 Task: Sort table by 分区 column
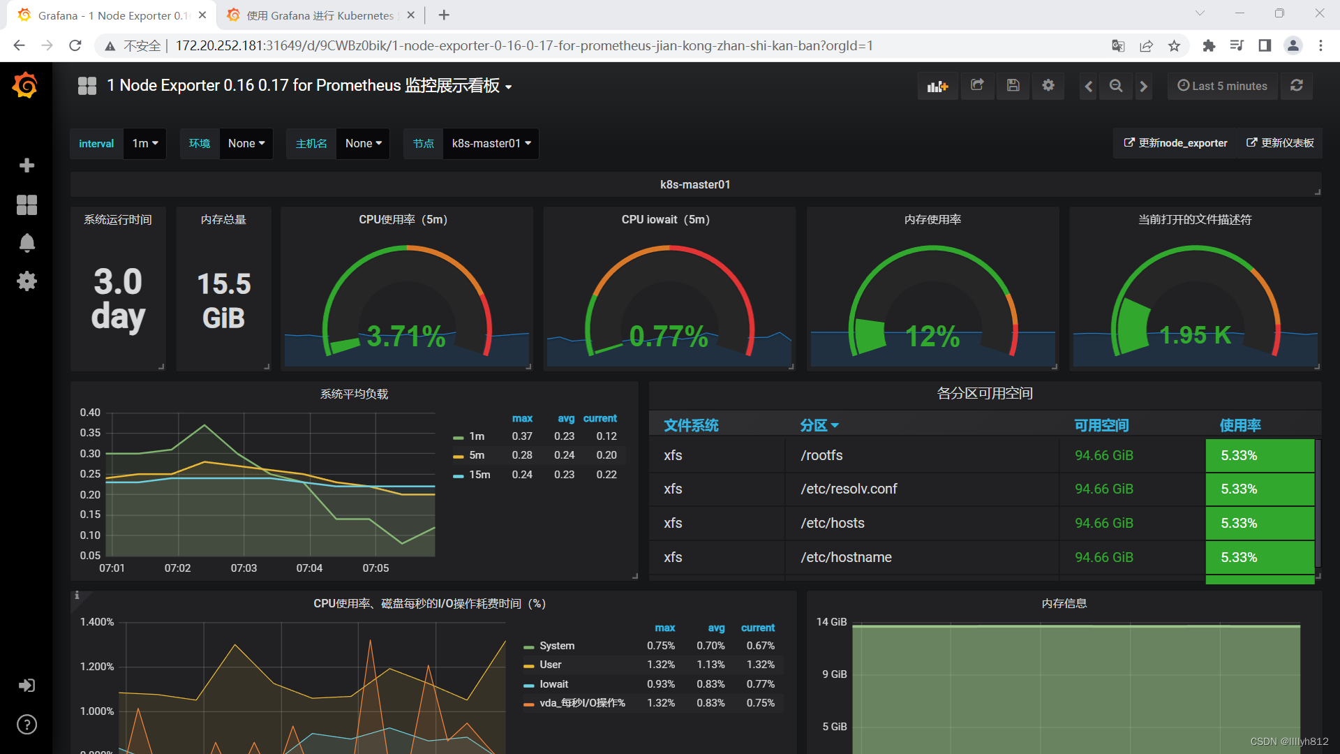pyautogui.click(x=819, y=425)
